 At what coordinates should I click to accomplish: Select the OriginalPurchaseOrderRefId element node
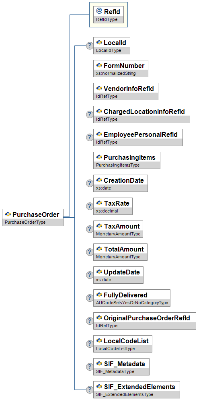[145, 321]
